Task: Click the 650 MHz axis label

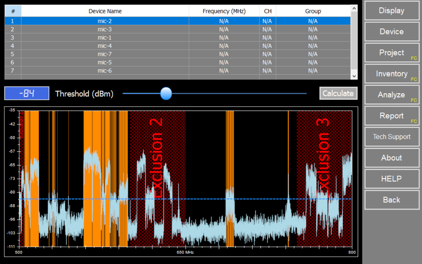Action: [185, 252]
